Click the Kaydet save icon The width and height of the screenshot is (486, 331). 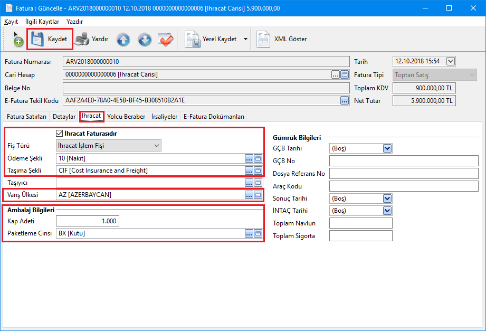coord(37,39)
